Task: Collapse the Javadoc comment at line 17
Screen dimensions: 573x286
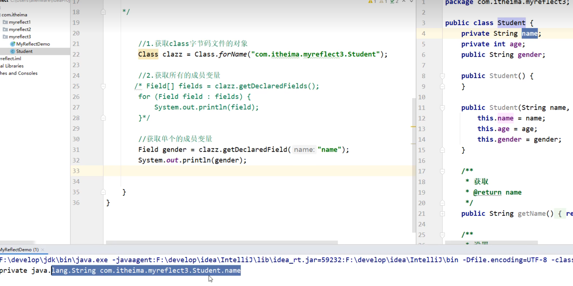Action: tap(442, 171)
